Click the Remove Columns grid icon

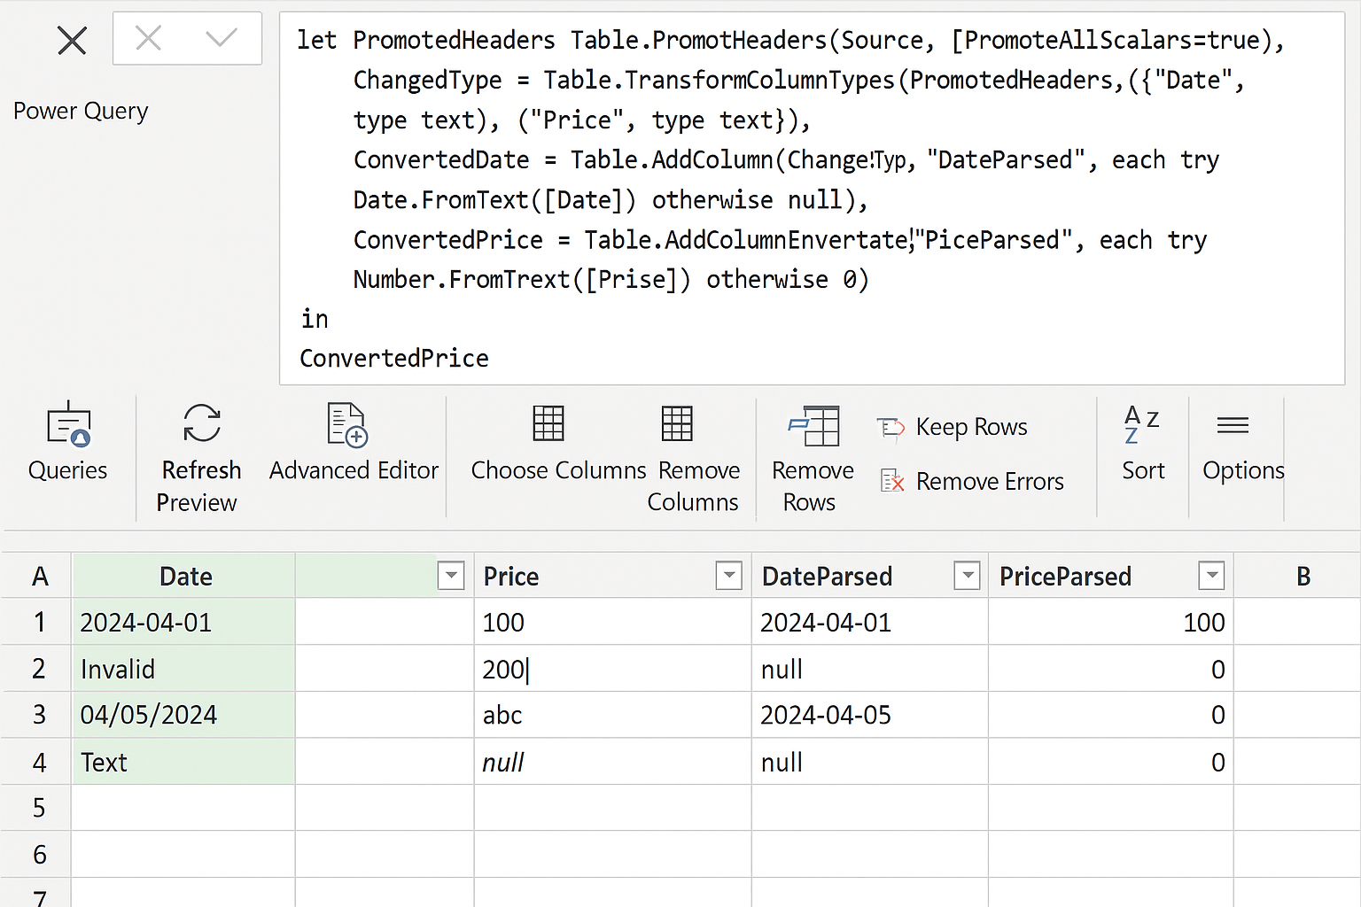pos(677,423)
